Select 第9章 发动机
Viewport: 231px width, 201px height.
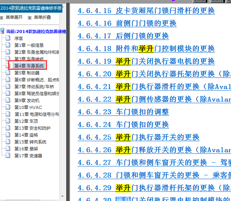[27, 100]
